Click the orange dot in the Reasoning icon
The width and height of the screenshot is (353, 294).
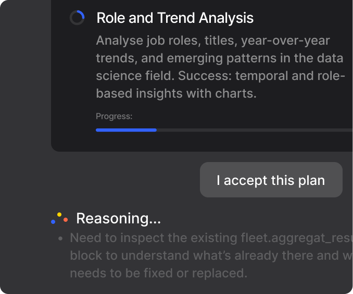66,220
